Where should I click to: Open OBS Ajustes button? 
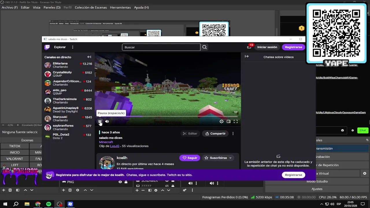tap(317, 189)
